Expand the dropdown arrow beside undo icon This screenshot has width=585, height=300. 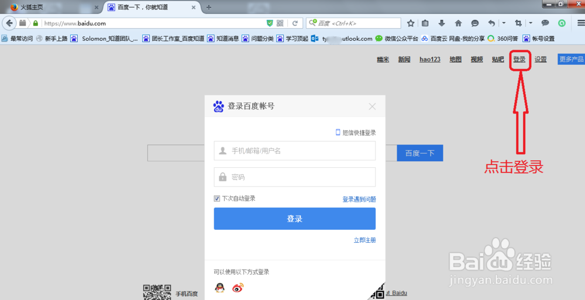[504, 23]
